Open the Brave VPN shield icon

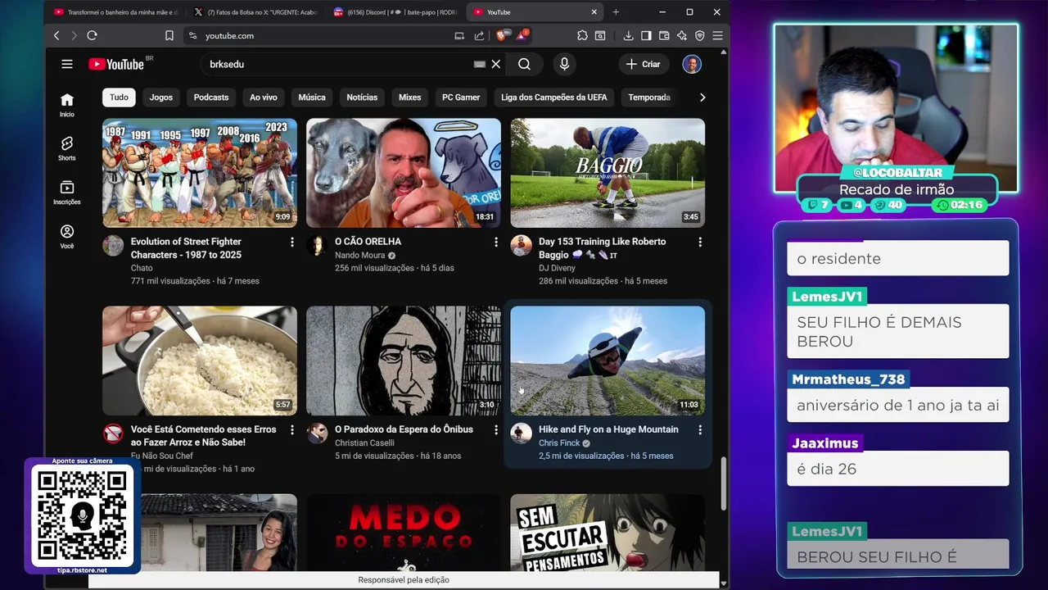[699, 36]
